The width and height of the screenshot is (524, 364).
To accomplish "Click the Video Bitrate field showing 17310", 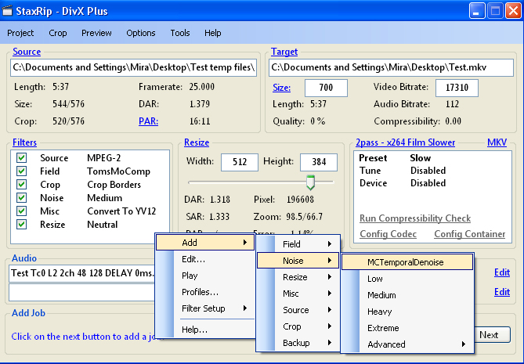I will 457,88.
